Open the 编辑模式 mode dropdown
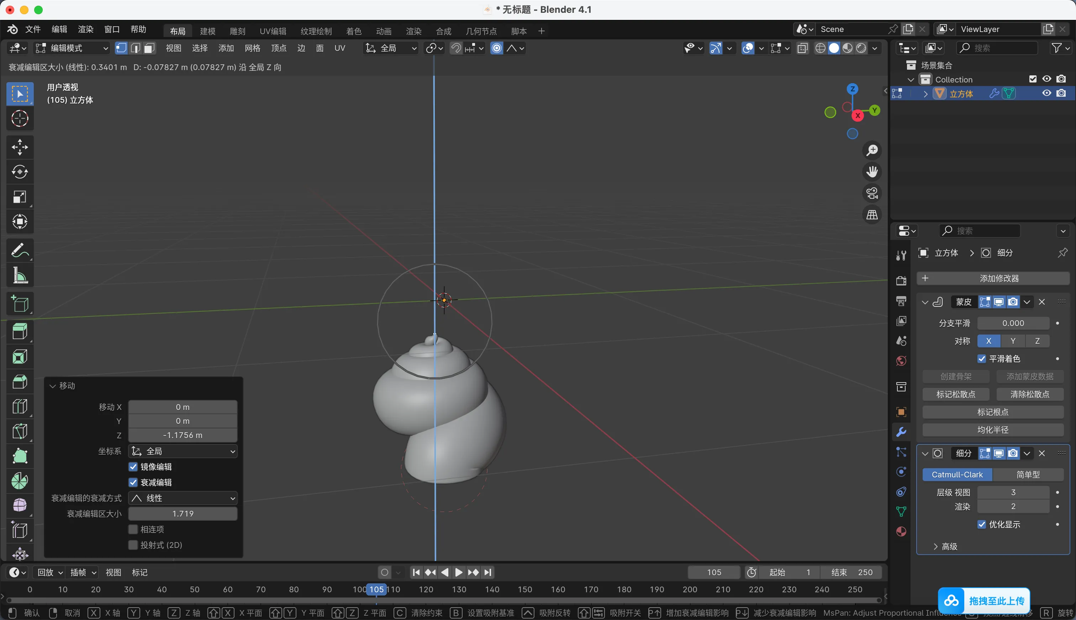Screen dimensions: 1076x620 tap(72, 48)
